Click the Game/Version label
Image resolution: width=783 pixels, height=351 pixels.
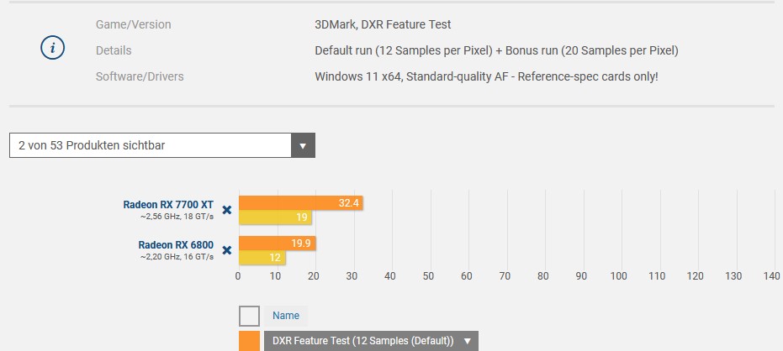tap(134, 24)
